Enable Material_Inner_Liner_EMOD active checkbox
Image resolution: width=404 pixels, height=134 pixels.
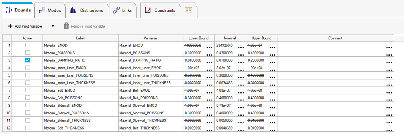[x=28, y=68]
